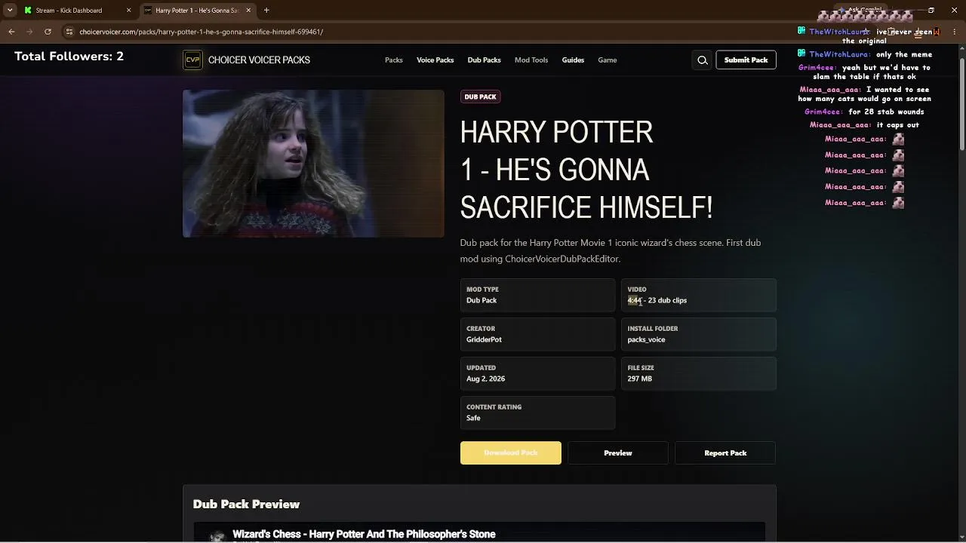This screenshot has width=966, height=543.
Task: Click the install folder value packs_voice
Action: click(x=646, y=339)
